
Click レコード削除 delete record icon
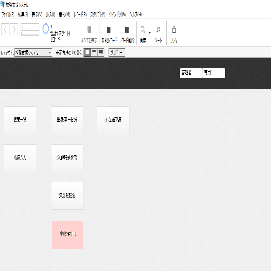pyautogui.click(x=127, y=30)
